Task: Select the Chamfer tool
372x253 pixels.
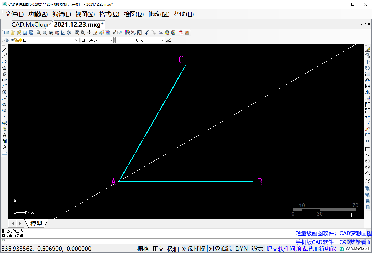Action: tap(368, 104)
